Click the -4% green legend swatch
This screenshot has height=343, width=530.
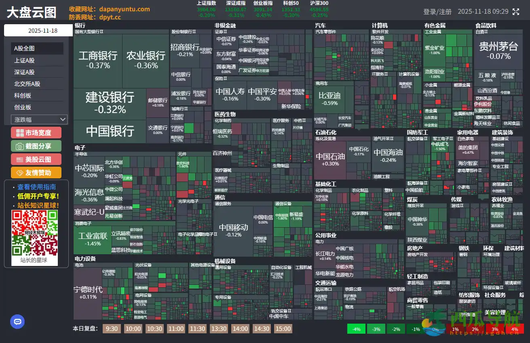[356, 329]
